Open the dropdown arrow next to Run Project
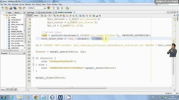This screenshot has height=100, width=179. coord(65,8)
